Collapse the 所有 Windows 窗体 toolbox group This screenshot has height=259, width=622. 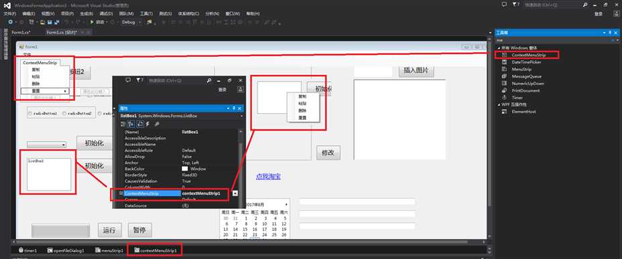click(499, 48)
